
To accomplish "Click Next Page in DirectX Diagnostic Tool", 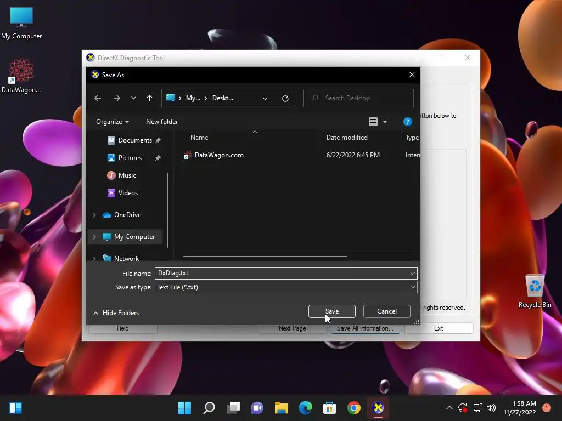I will pos(293,329).
